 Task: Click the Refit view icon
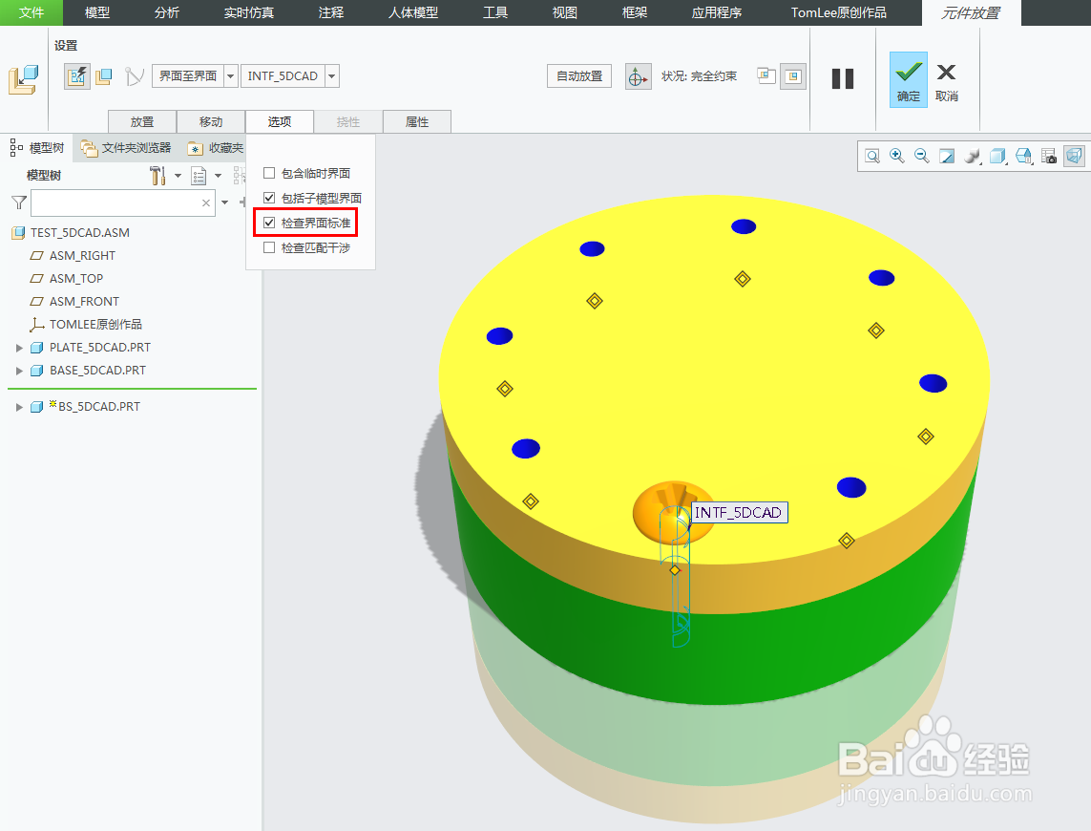872,156
